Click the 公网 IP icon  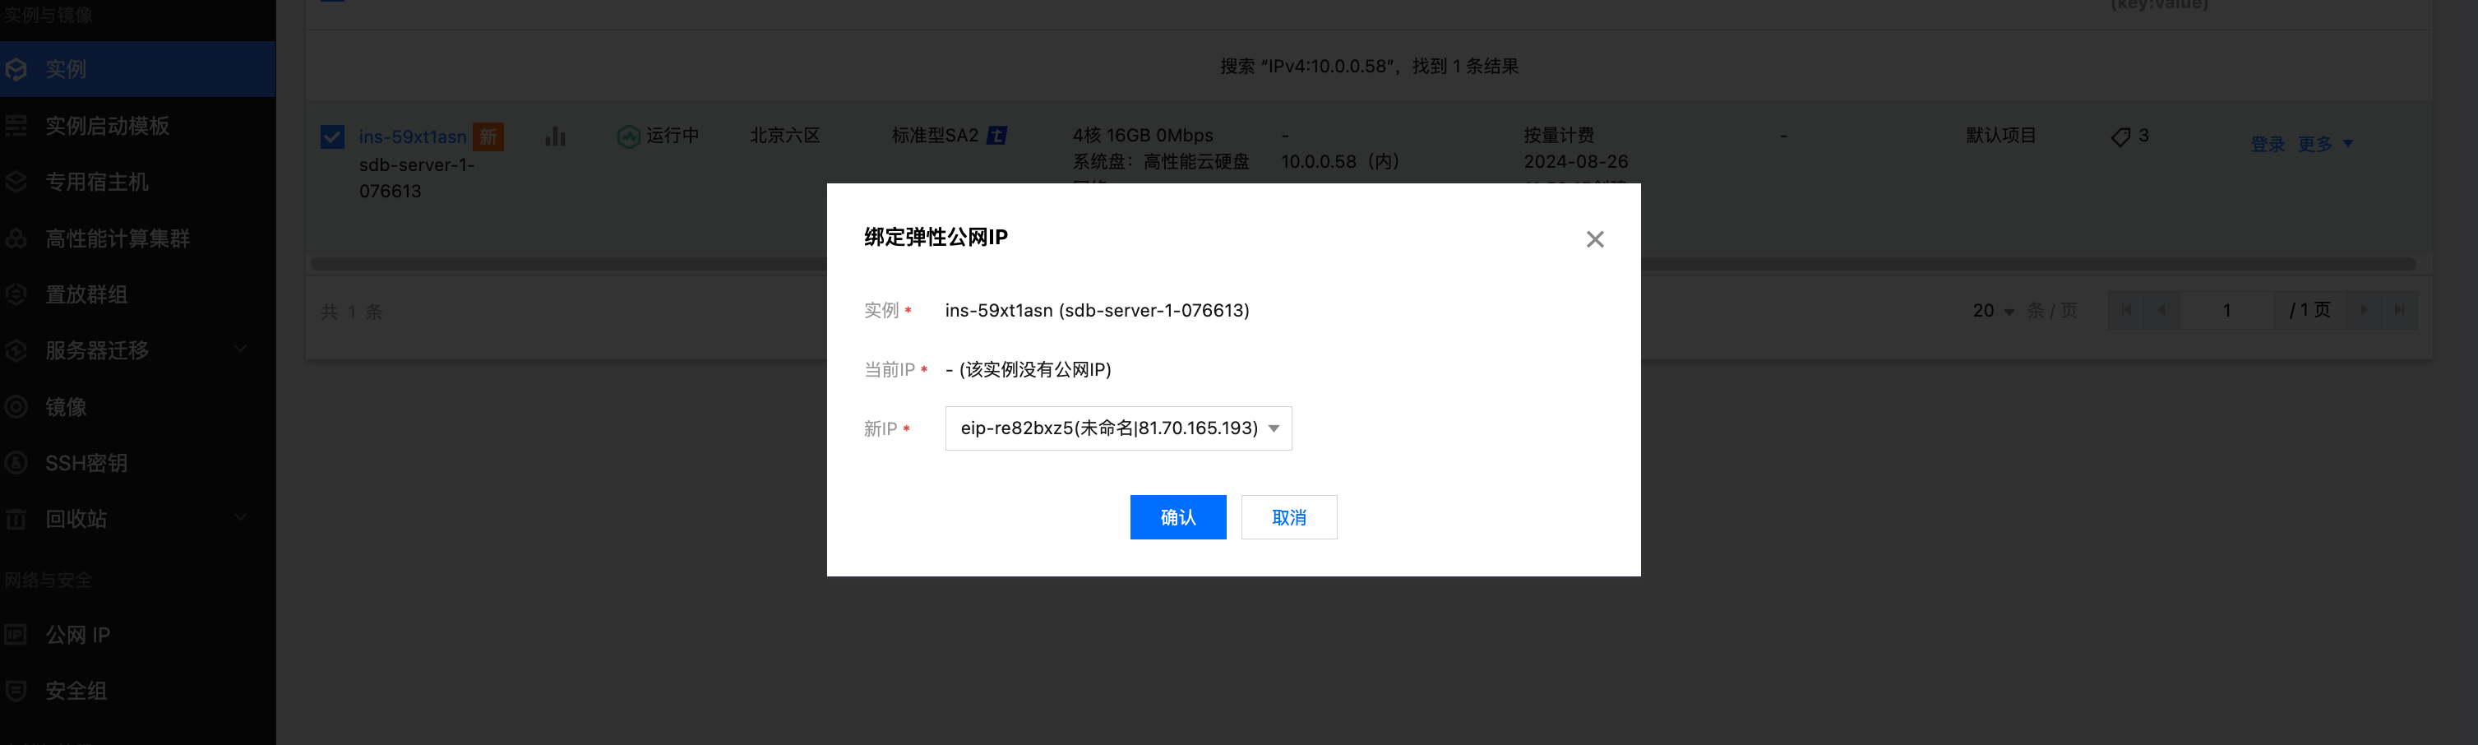[x=16, y=636]
